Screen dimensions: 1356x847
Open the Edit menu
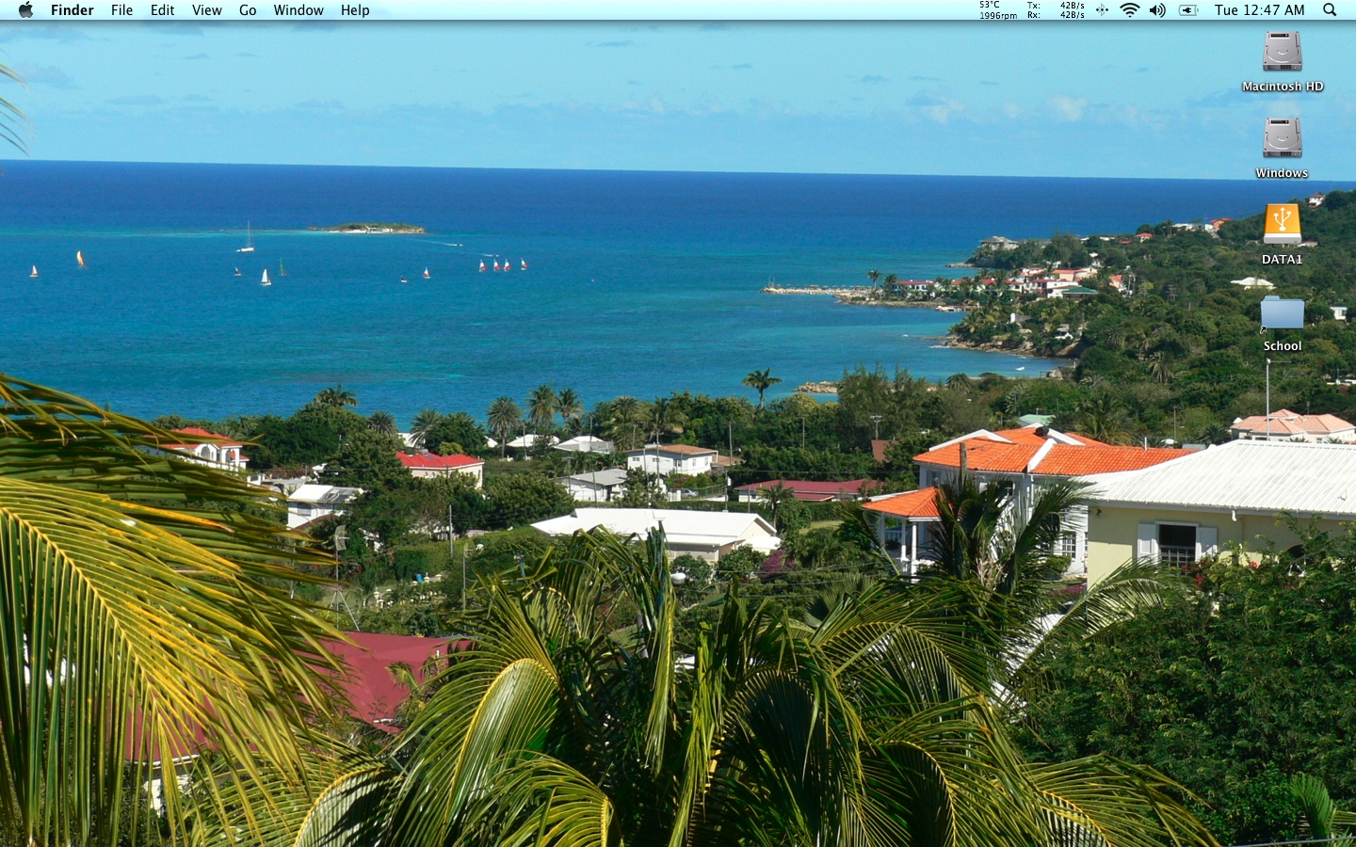pyautogui.click(x=162, y=10)
